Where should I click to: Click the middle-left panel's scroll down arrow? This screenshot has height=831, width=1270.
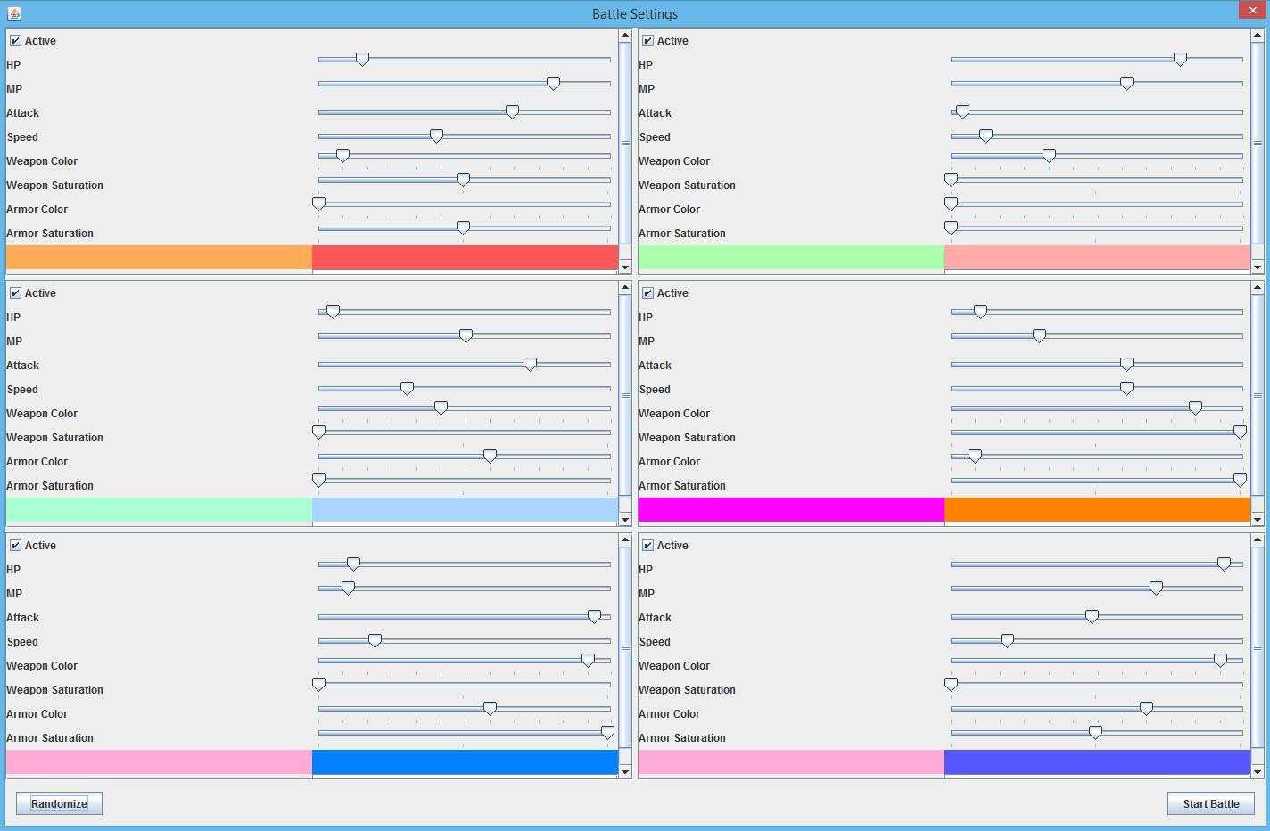[624, 519]
